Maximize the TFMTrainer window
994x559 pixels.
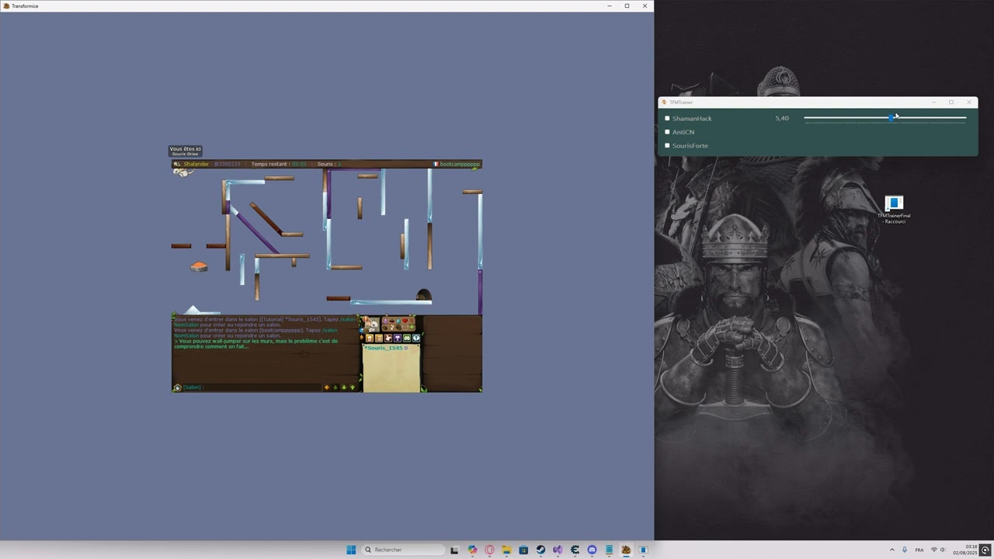[951, 102]
